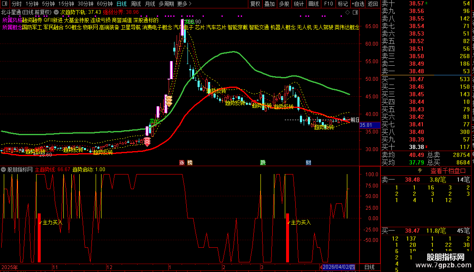Open the indicator dropdown beside 北斗星通 title
This screenshot has height=272, width=474.
click(56, 13)
